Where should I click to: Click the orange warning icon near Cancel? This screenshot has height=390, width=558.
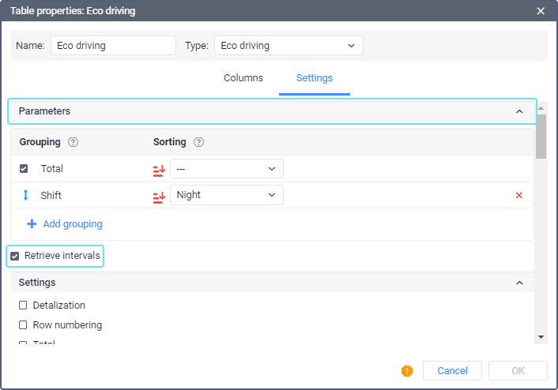click(407, 370)
